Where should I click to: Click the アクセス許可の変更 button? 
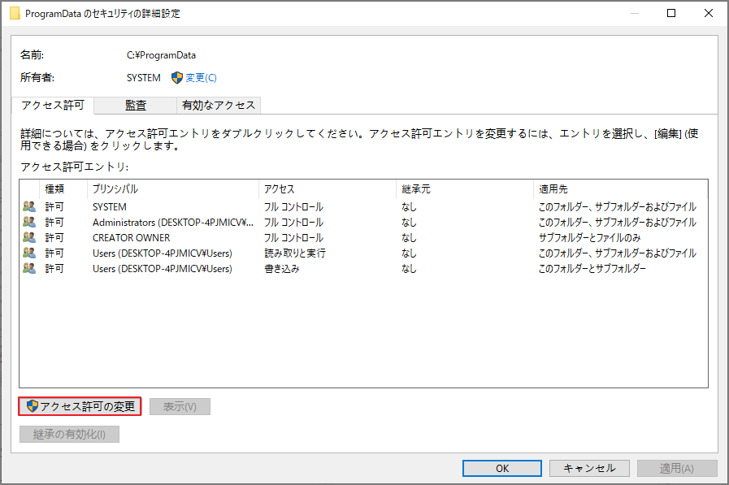[x=80, y=406]
